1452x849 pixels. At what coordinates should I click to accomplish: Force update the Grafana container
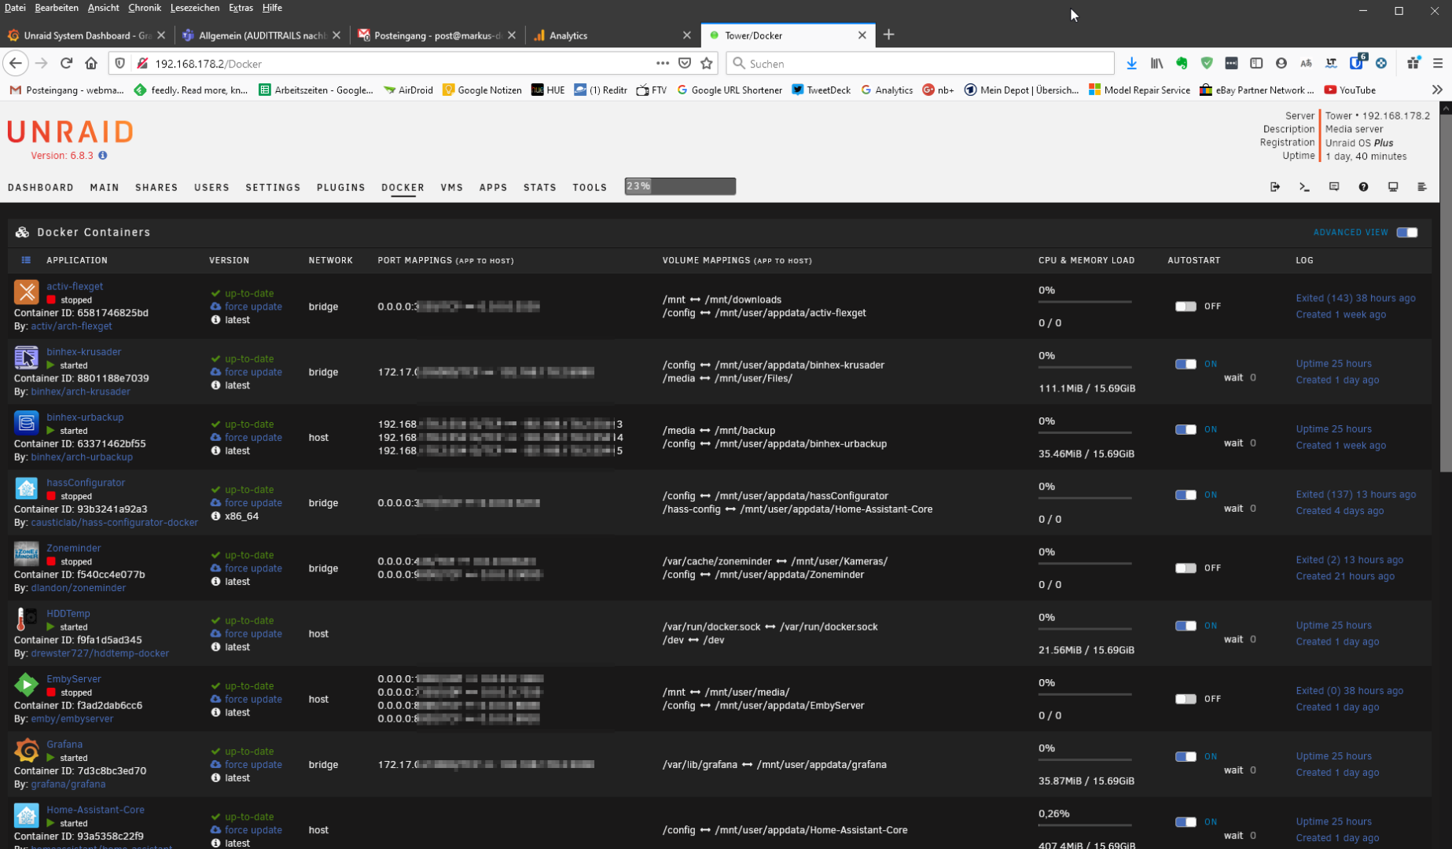[253, 764]
